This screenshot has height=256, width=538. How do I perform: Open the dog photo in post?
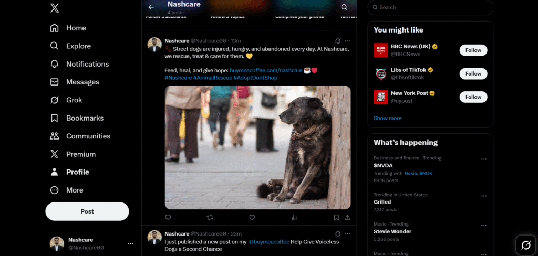[x=257, y=147]
